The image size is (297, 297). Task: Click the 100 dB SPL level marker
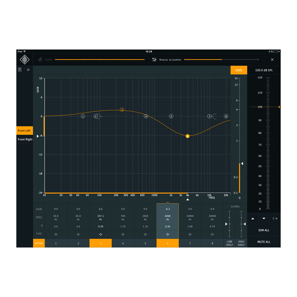(x=279, y=107)
